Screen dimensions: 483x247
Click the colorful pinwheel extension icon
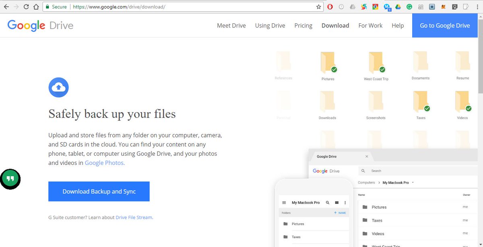point(364,7)
